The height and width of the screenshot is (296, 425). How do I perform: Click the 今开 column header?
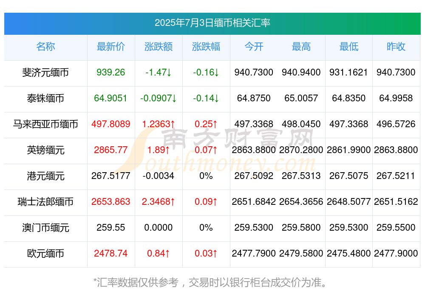point(254,47)
